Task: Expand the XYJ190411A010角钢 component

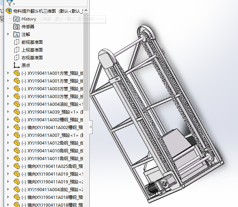Action: pos(8,151)
